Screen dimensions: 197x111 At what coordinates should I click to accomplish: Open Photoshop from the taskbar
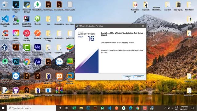(88, 108)
